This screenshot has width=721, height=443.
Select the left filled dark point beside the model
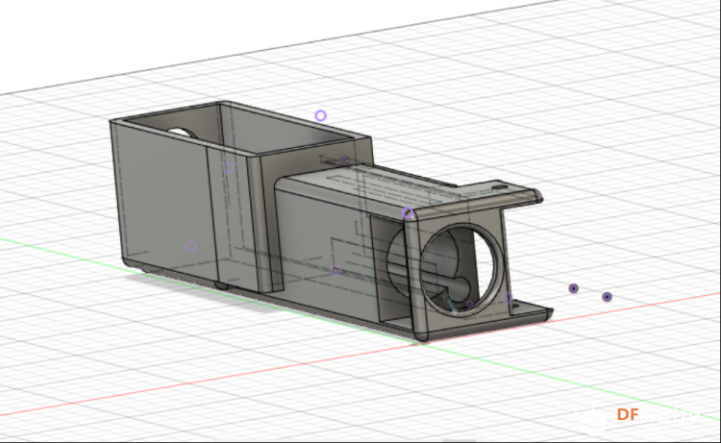point(573,288)
